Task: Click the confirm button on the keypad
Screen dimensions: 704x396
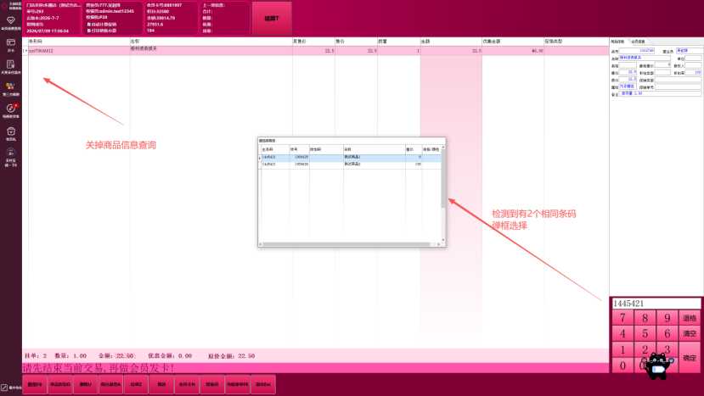Action: tap(690, 358)
